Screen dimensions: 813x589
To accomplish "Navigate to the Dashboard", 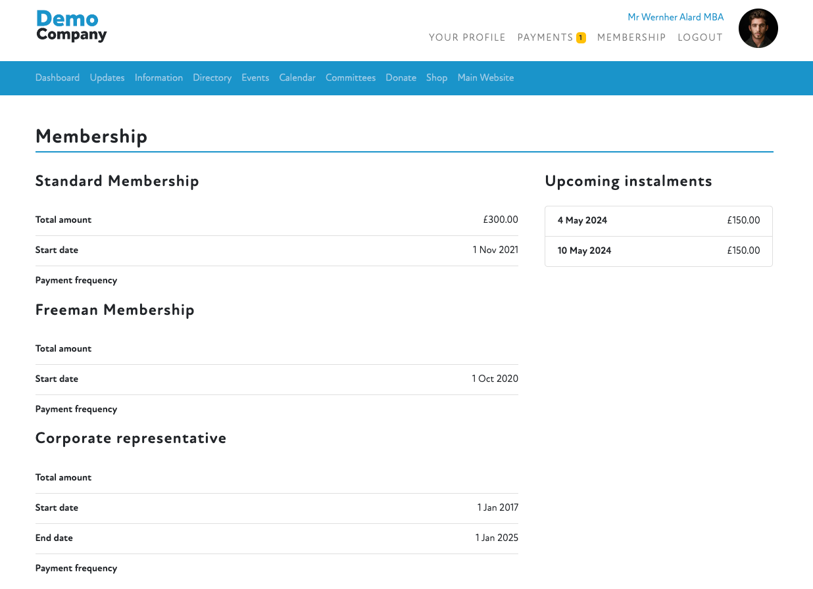I will 57,78.
